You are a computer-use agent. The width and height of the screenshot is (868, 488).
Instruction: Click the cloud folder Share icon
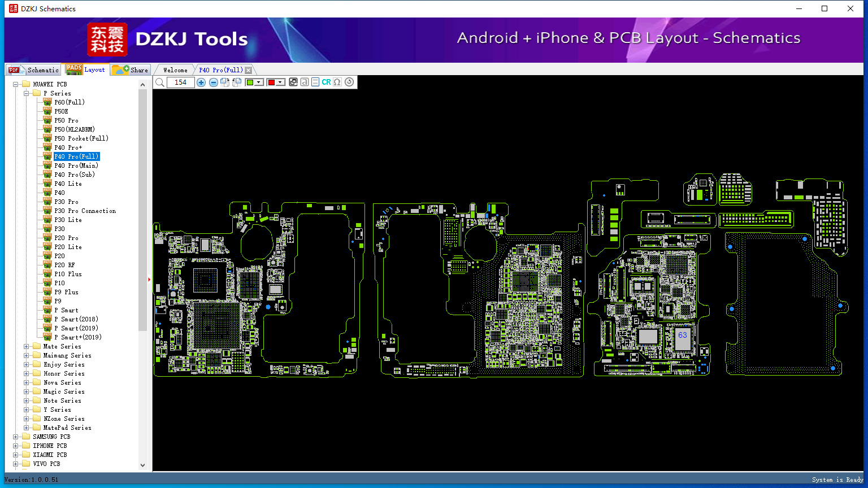(x=120, y=69)
